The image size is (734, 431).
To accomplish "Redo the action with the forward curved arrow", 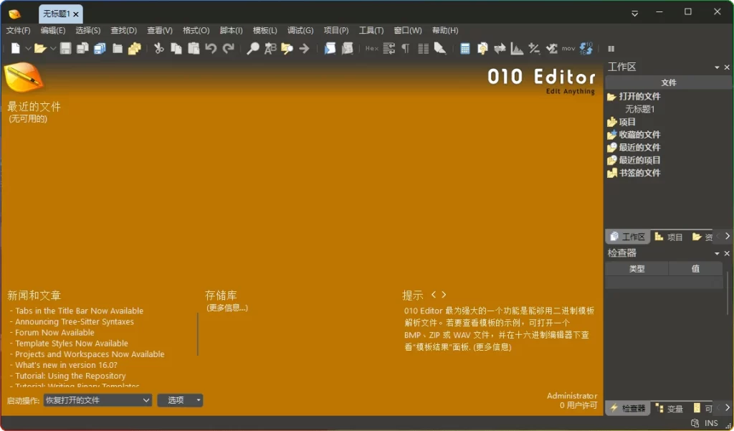I will (228, 48).
